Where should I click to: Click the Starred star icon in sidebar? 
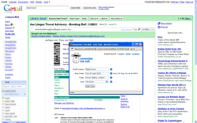[13, 28]
